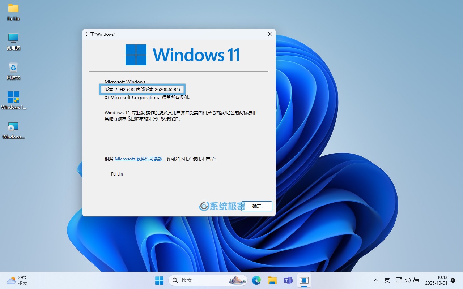463x289 pixels.
Task: Select the Windows1... shield desktop shortcut
Action: click(13, 100)
